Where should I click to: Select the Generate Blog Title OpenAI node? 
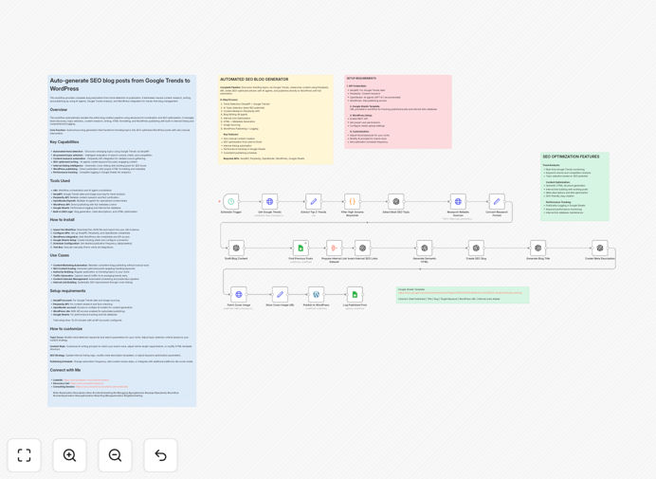(x=538, y=248)
